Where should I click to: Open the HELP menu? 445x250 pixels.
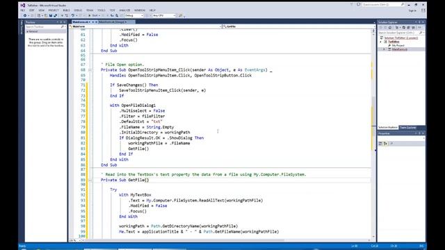click(x=152, y=10)
